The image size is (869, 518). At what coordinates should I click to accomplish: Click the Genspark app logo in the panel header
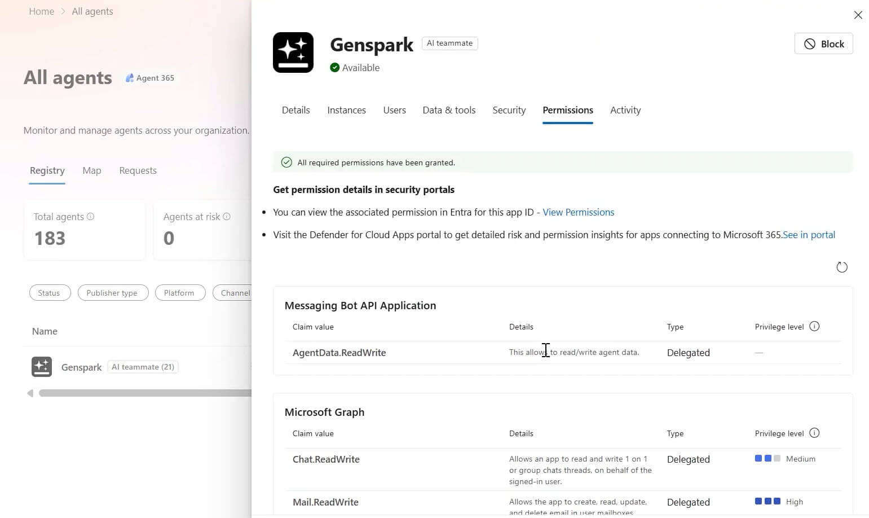293,52
